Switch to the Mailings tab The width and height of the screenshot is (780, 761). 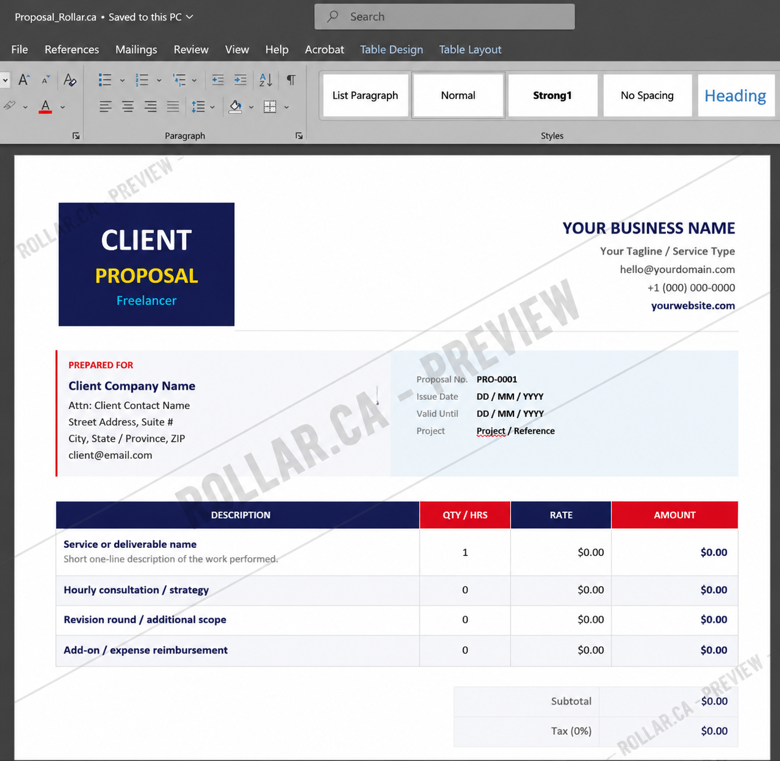click(136, 49)
